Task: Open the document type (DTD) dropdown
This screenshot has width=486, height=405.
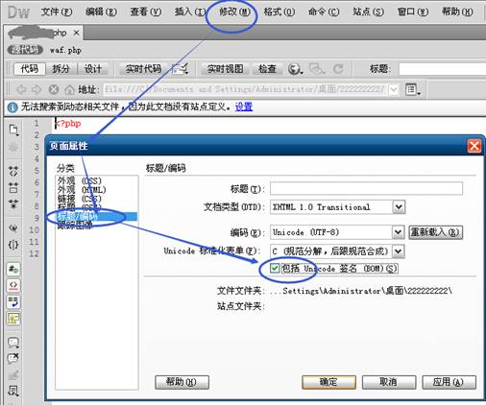Action: coord(399,207)
